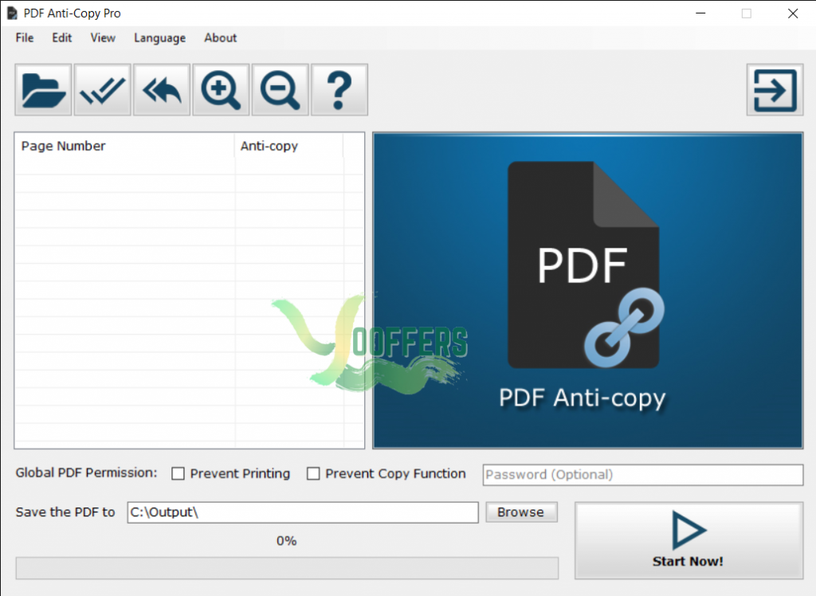Image resolution: width=816 pixels, height=596 pixels.
Task: Open the Edit menu
Action: pos(62,38)
